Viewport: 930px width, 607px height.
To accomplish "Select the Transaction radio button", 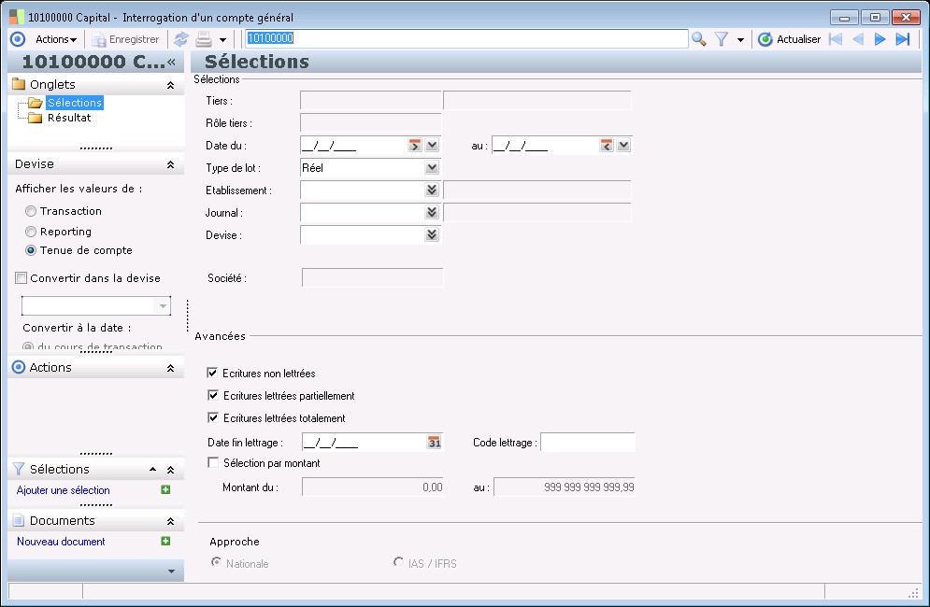I will tap(31, 211).
